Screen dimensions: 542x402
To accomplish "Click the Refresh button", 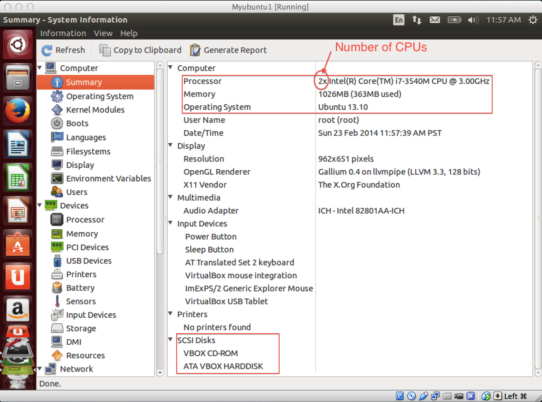I will point(63,50).
